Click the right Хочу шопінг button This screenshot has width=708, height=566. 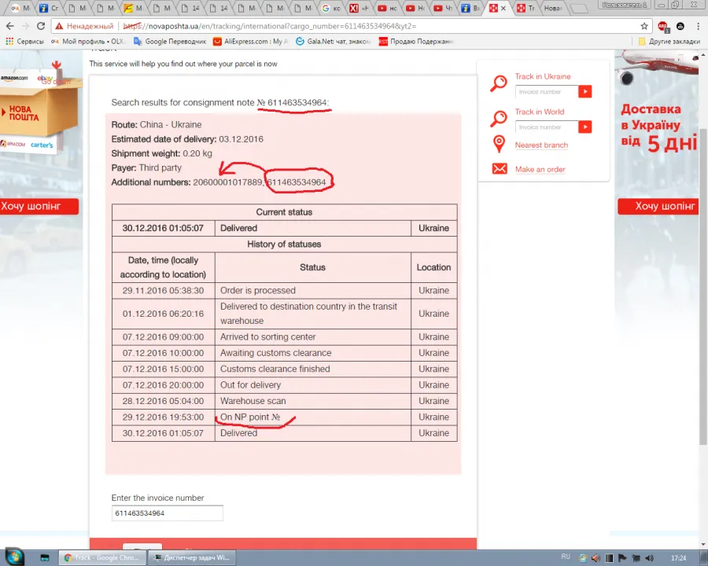(x=658, y=206)
